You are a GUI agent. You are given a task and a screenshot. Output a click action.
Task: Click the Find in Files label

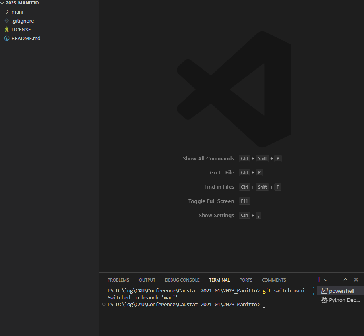tap(219, 187)
